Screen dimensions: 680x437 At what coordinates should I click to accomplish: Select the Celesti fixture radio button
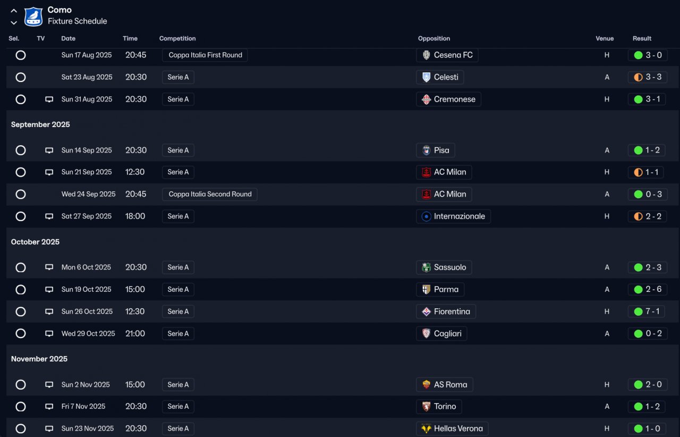pyautogui.click(x=21, y=77)
